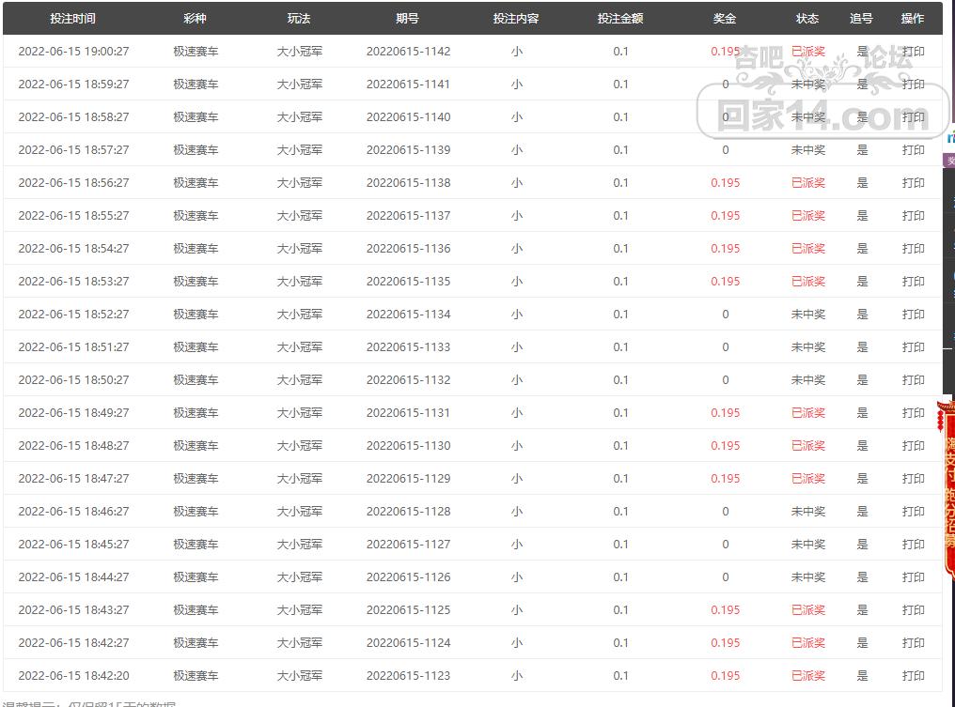The image size is (955, 707).
Task: Select period number 20220615-1142
Action: (x=409, y=51)
